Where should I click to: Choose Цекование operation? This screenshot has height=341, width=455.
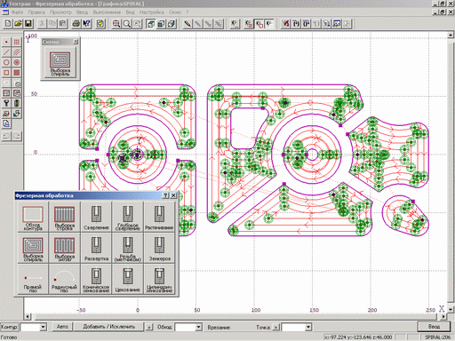(x=127, y=279)
